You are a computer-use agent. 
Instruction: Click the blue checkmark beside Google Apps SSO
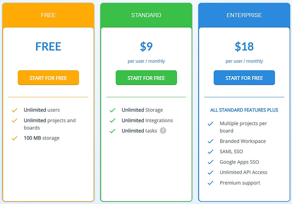[210, 162]
